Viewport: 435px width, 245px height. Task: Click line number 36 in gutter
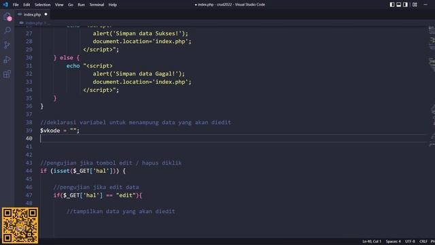pyautogui.click(x=29, y=106)
